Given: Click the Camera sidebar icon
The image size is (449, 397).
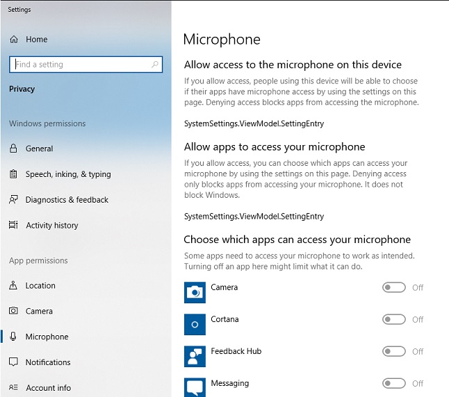Looking at the screenshot, I should click(x=13, y=311).
